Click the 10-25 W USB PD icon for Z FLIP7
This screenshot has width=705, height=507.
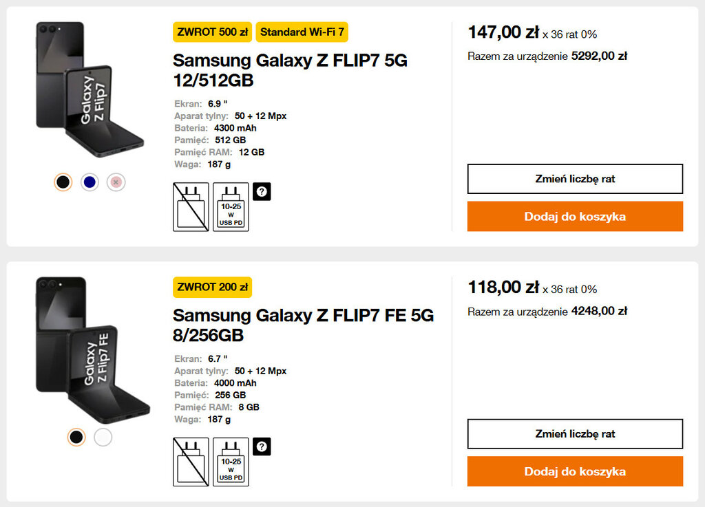231,207
